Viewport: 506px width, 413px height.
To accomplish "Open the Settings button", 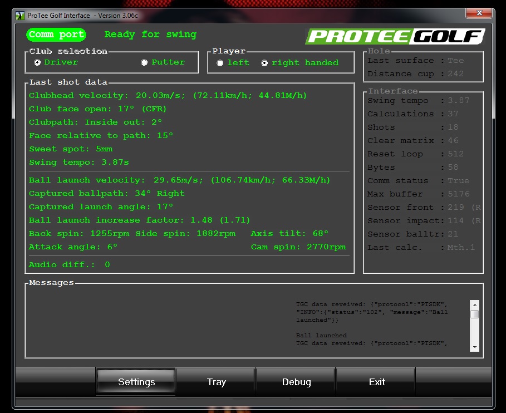I will point(136,382).
